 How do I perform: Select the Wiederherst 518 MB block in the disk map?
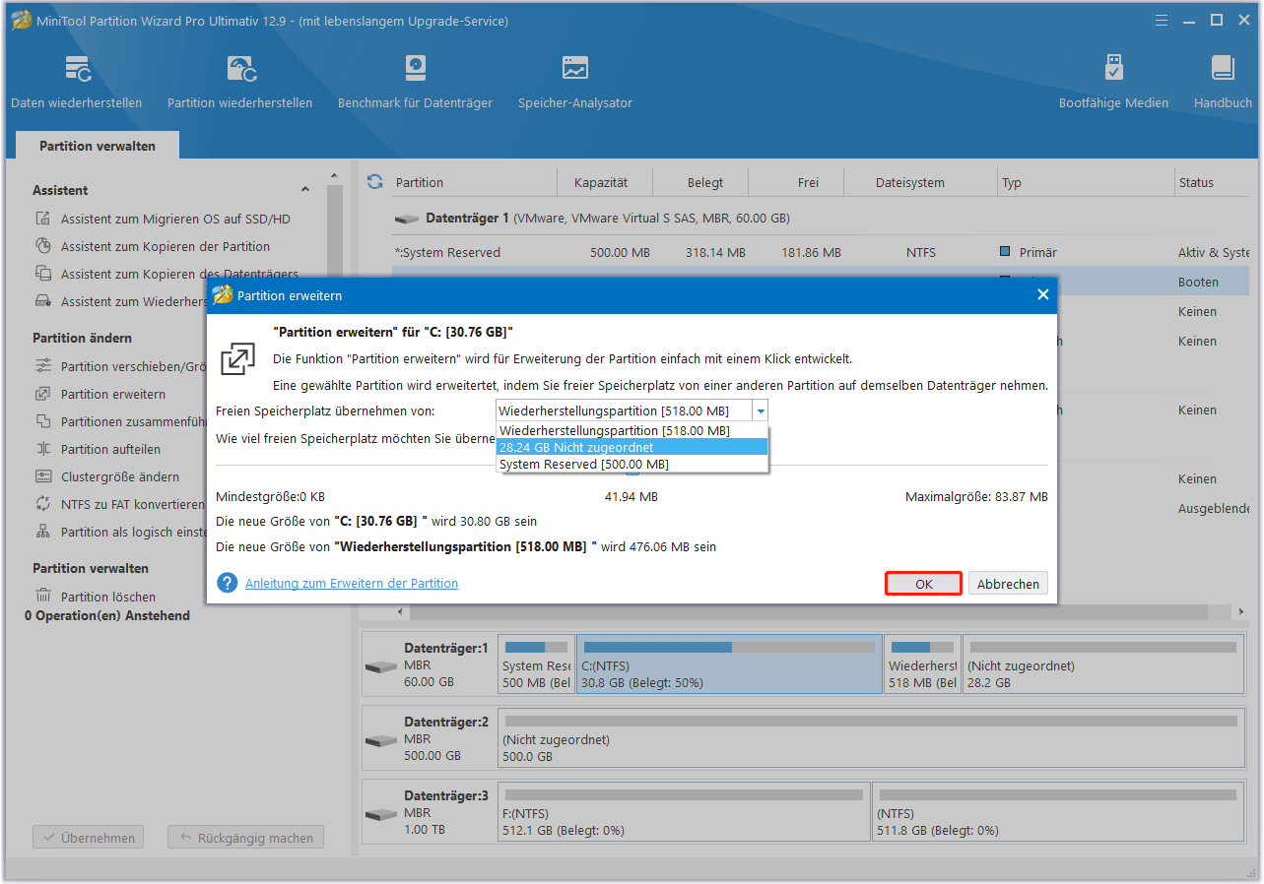922,664
